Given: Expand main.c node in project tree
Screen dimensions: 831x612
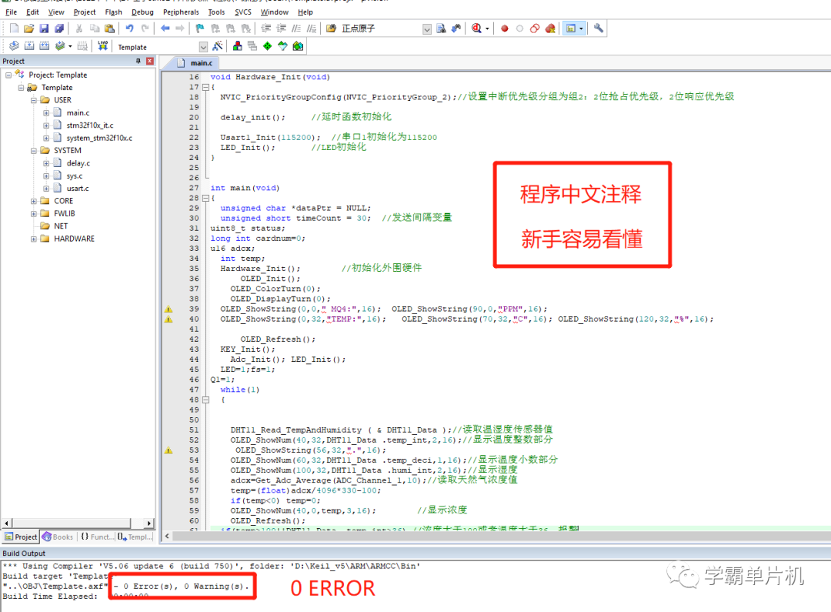Looking at the screenshot, I should (x=46, y=113).
